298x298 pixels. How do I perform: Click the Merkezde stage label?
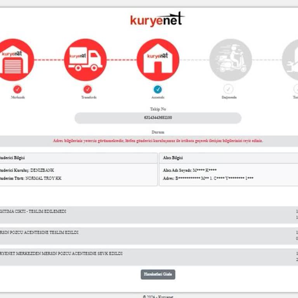[x=18, y=97]
